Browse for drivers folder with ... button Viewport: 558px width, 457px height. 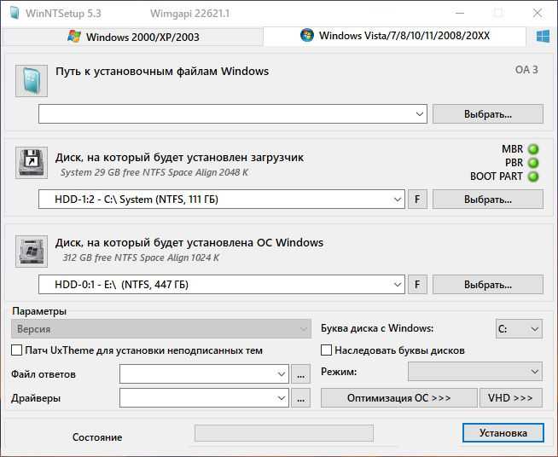[x=300, y=398]
